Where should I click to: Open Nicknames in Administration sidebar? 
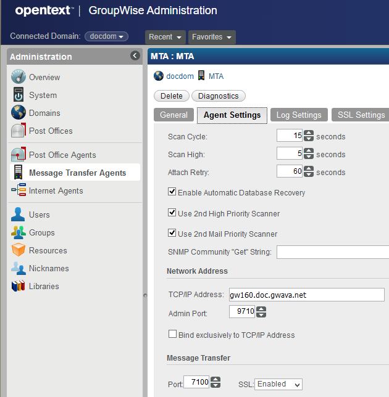[x=49, y=268]
